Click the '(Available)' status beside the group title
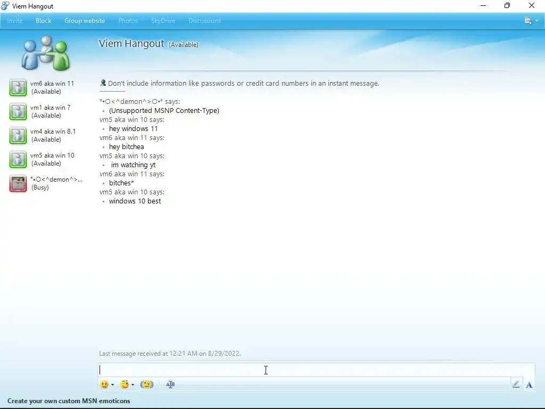545x409 pixels. (184, 45)
